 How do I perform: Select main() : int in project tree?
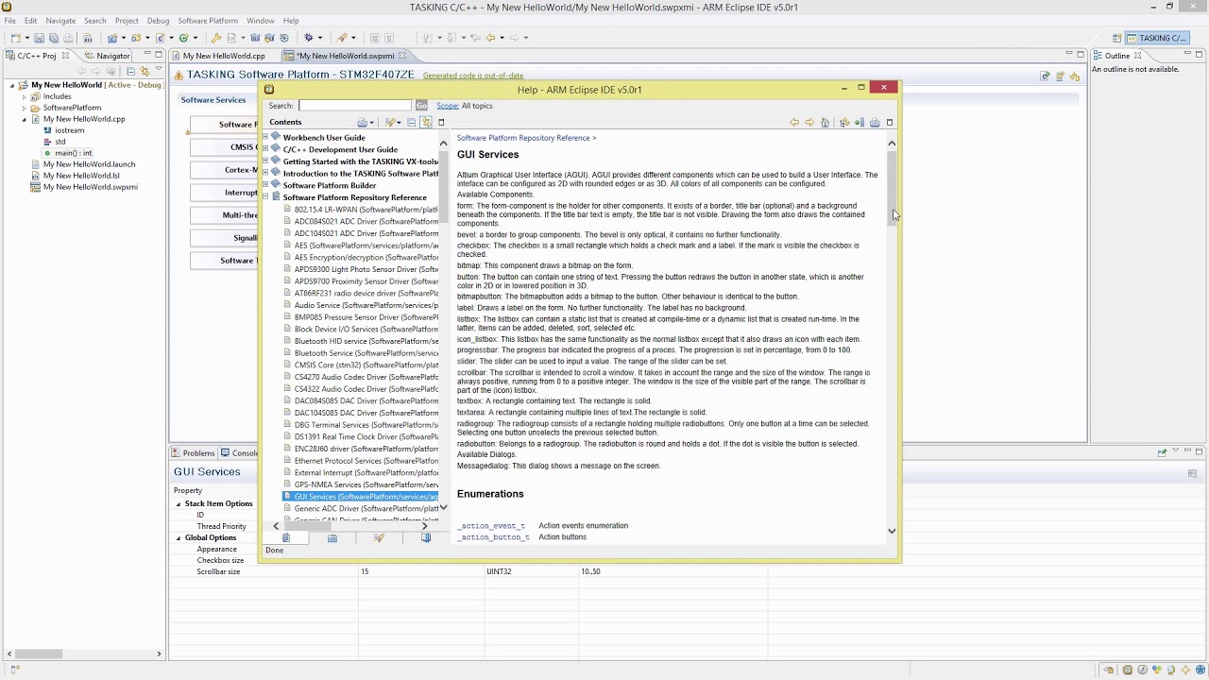[69, 153]
